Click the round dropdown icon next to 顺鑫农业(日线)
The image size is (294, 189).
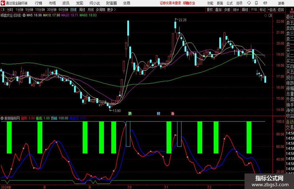24,15
